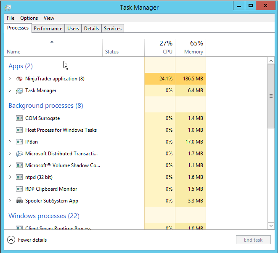This screenshot has height=253, width=278.
Task: Expand the IPBan process entry
Action: coord(10,142)
